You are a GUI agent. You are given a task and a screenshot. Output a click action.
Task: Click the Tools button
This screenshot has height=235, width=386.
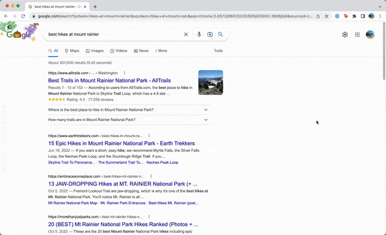coord(218,51)
